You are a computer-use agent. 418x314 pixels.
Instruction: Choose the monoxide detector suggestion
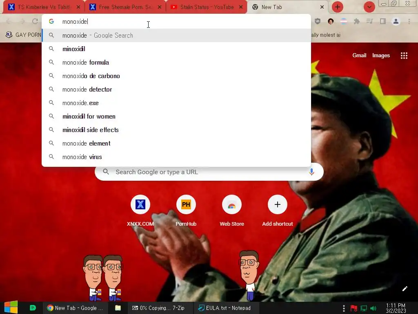click(x=176, y=90)
